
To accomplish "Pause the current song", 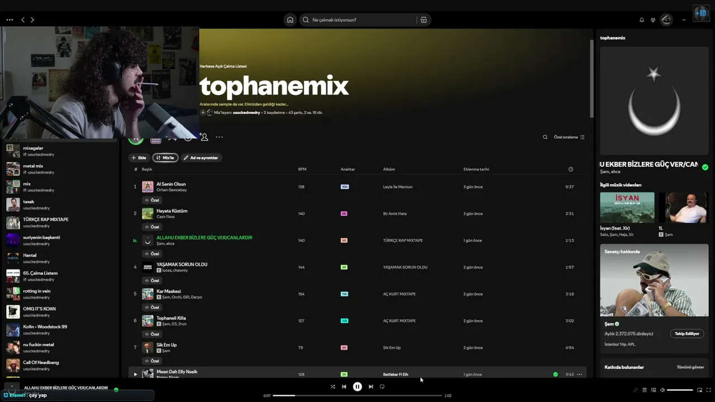I will pyautogui.click(x=357, y=386).
